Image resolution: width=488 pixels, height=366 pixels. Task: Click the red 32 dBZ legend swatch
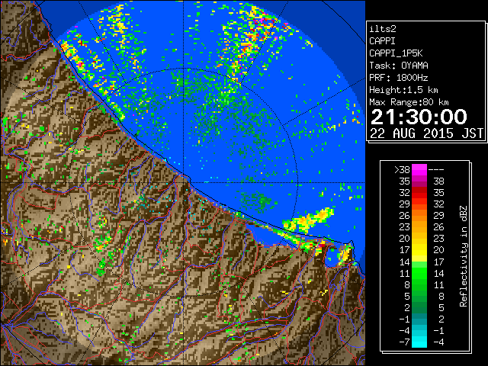(x=419, y=193)
